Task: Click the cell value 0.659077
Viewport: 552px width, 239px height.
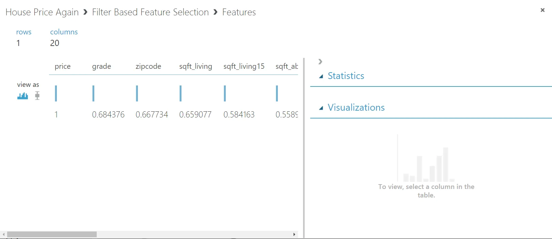Action: coord(195,115)
